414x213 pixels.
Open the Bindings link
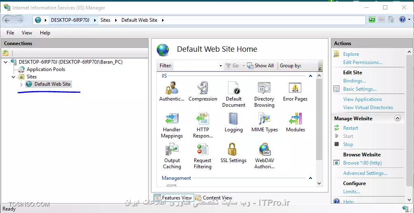point(354,81)
